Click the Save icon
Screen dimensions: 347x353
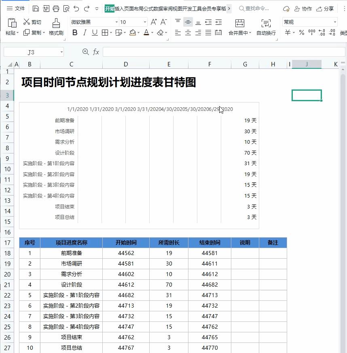click(x=36, y=9)
